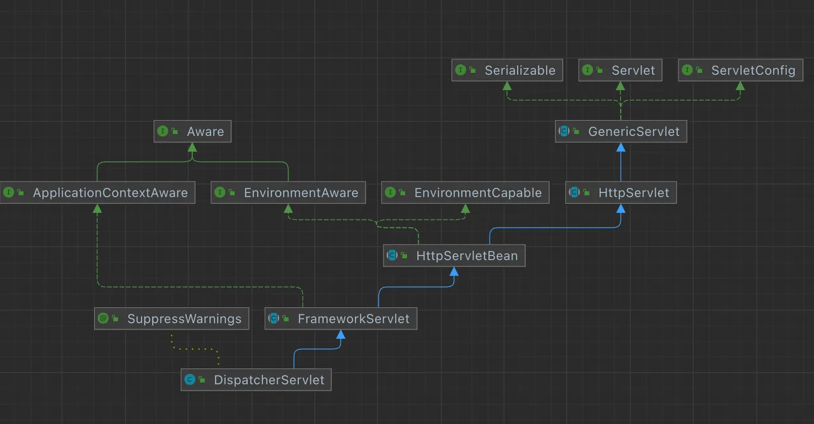Click the public lock icon on DispatcherServlet
This screenshot has width=814, height=424.
[202, 380]
